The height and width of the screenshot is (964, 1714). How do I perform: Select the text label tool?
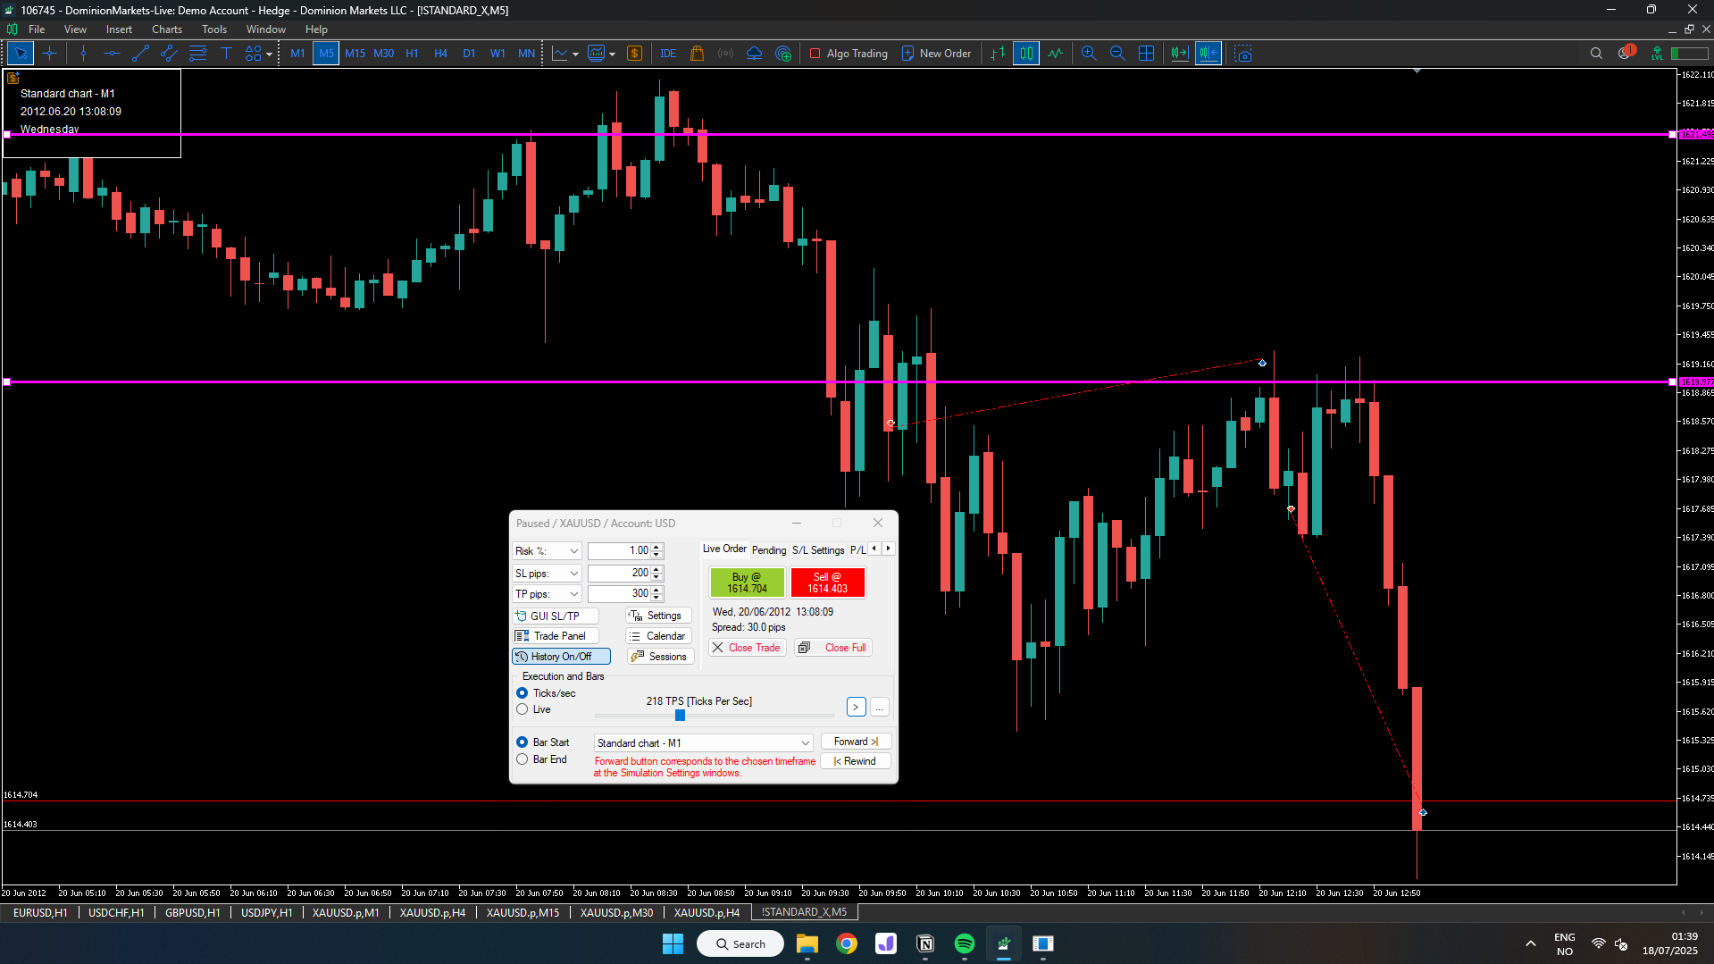pos(226,54)
